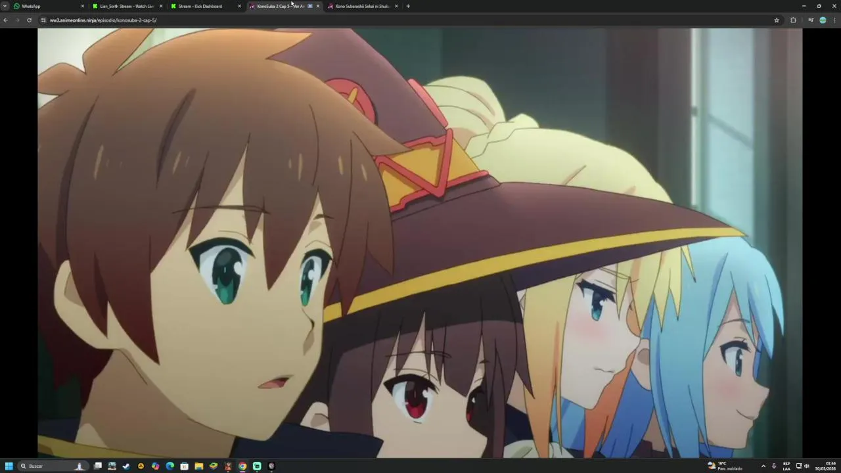Close the Kick Dashboard tab
Viewport: 841px width, 473px height.
coord(239,6)
